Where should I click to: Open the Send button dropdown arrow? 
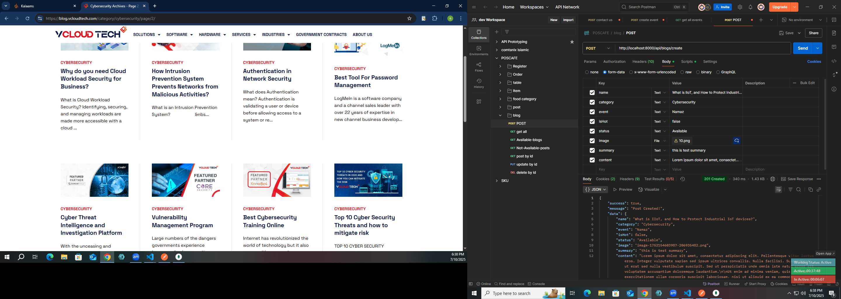point(817,48)
